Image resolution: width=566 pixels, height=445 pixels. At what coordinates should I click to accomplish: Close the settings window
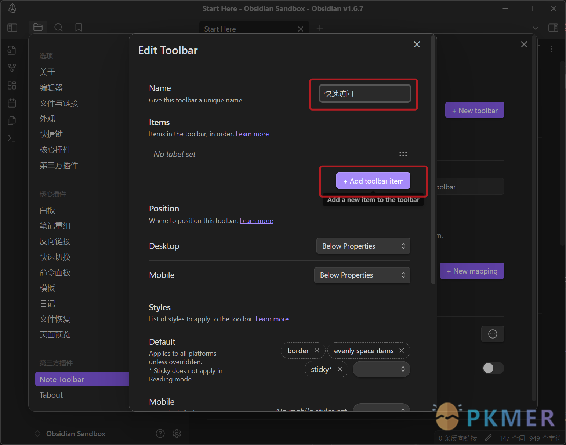[x=524, y=44]
